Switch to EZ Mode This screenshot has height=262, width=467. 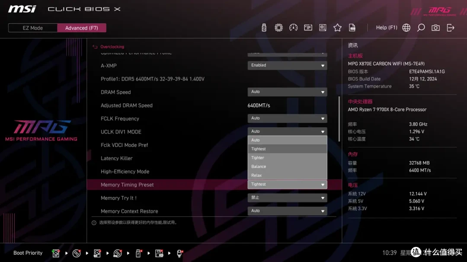33,28
